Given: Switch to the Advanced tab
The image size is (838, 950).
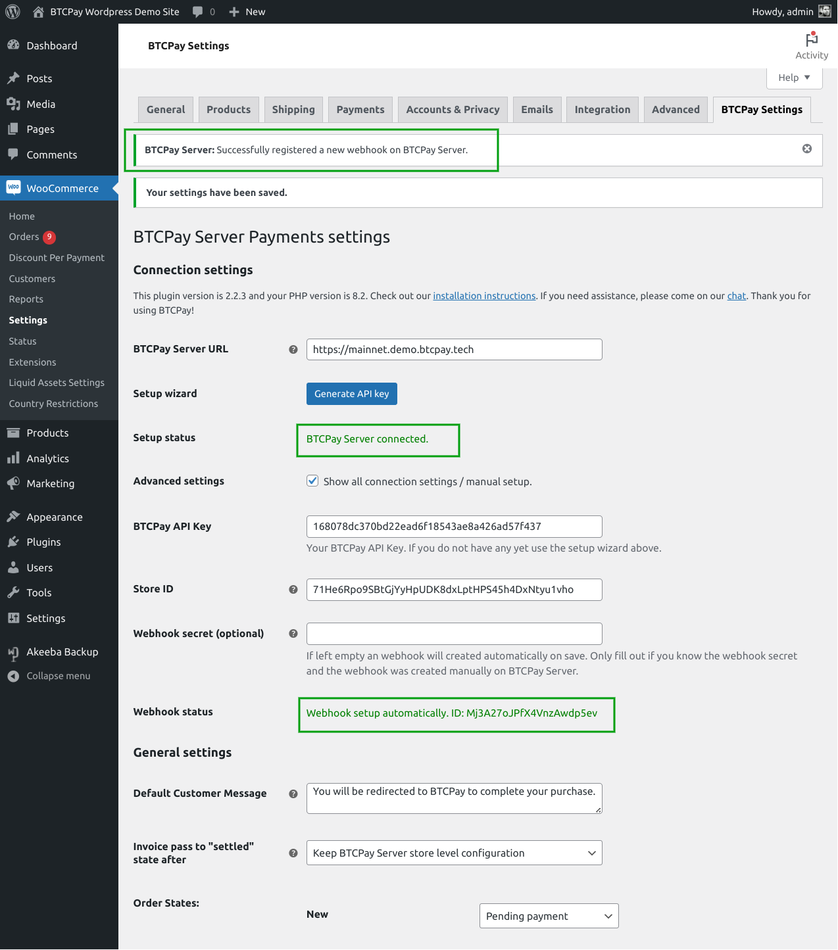Looking at the screenshot, I should 676,109.
